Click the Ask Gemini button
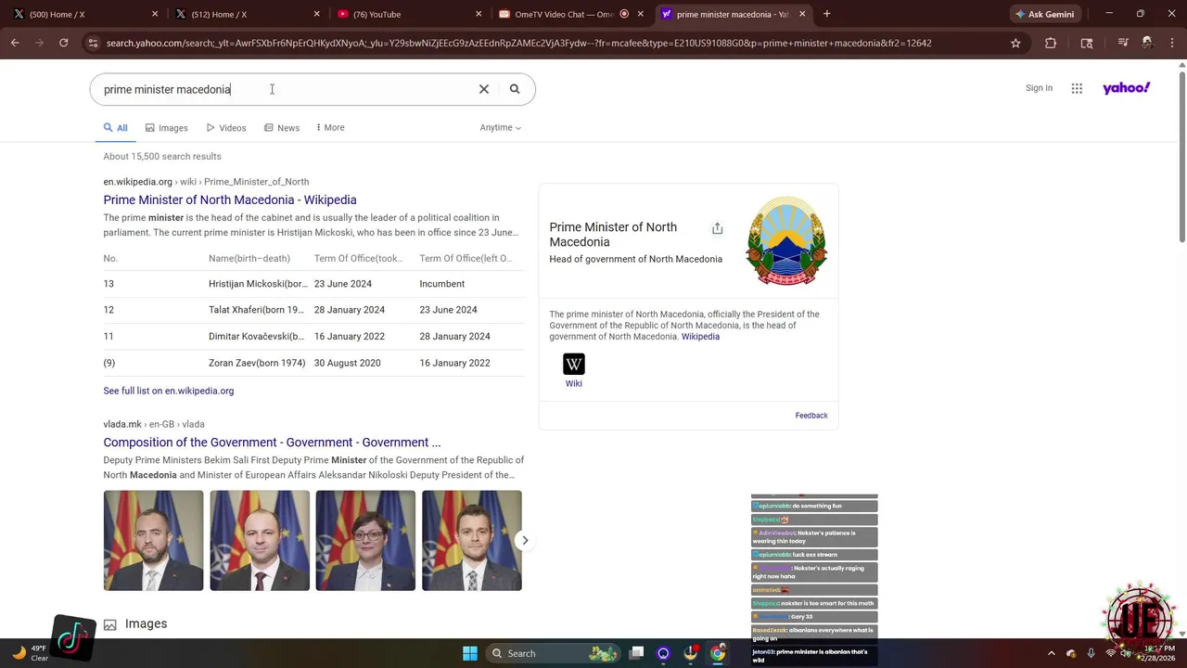Image resolution: width=1187 pixels, height=668 pixels. coord(1044,14)
